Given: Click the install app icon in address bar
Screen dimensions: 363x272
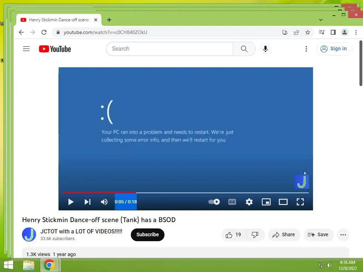Looking at the screenshot, I should point(285,32).
